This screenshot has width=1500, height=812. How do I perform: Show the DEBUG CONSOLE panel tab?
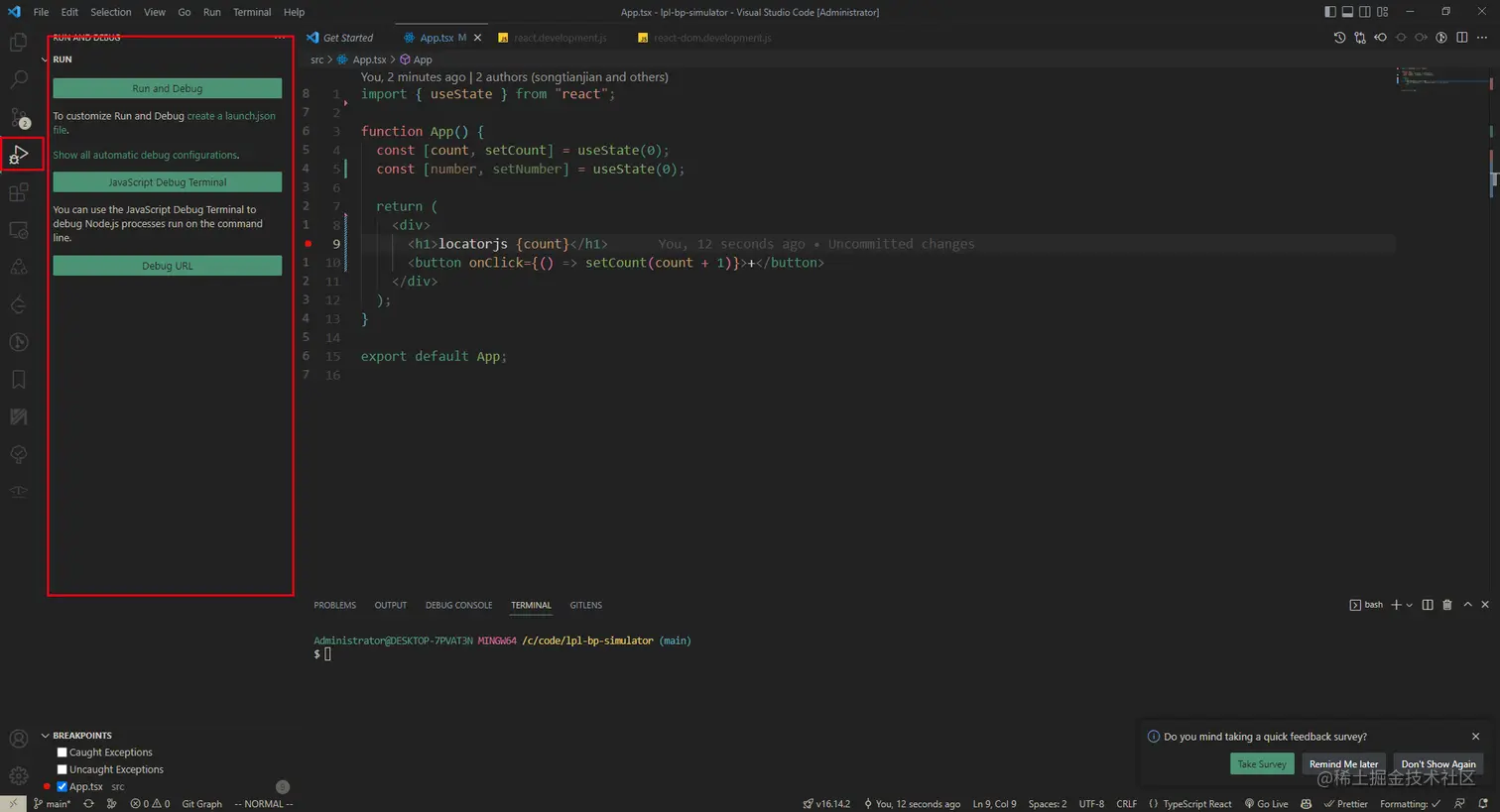458,605
